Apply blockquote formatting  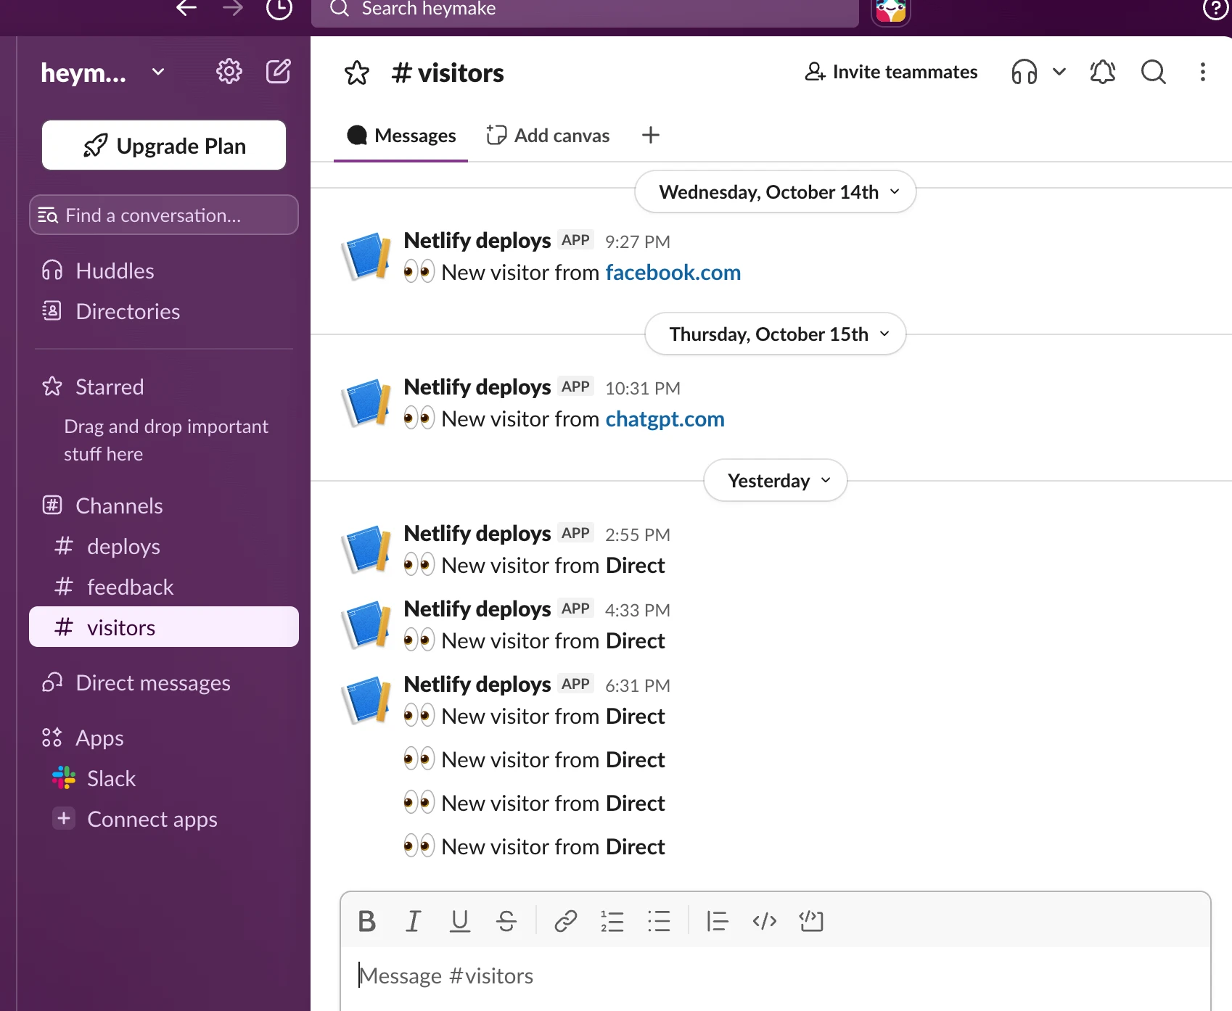point(718,921)
